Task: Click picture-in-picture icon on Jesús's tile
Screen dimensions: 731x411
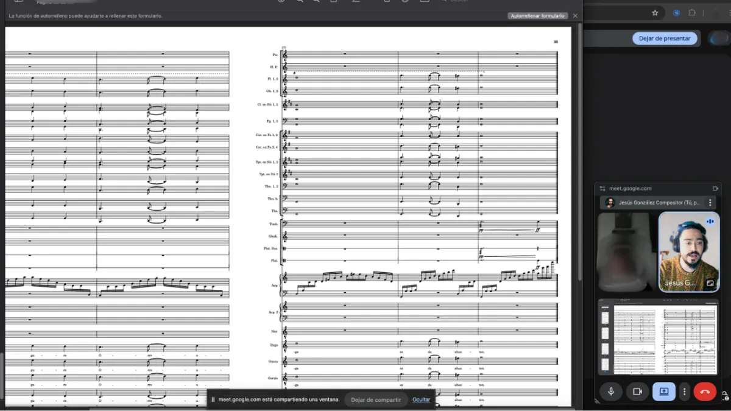Action: pos(710,284)
